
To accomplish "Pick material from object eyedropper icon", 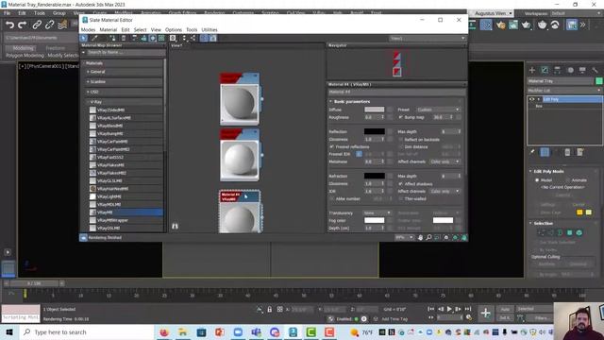I will pos(94,38).
